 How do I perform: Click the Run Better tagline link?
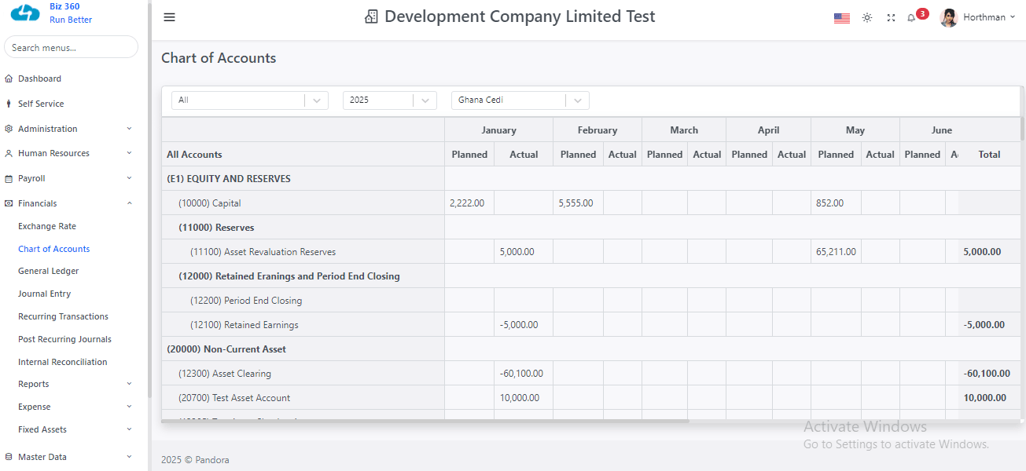click(71, 20)
